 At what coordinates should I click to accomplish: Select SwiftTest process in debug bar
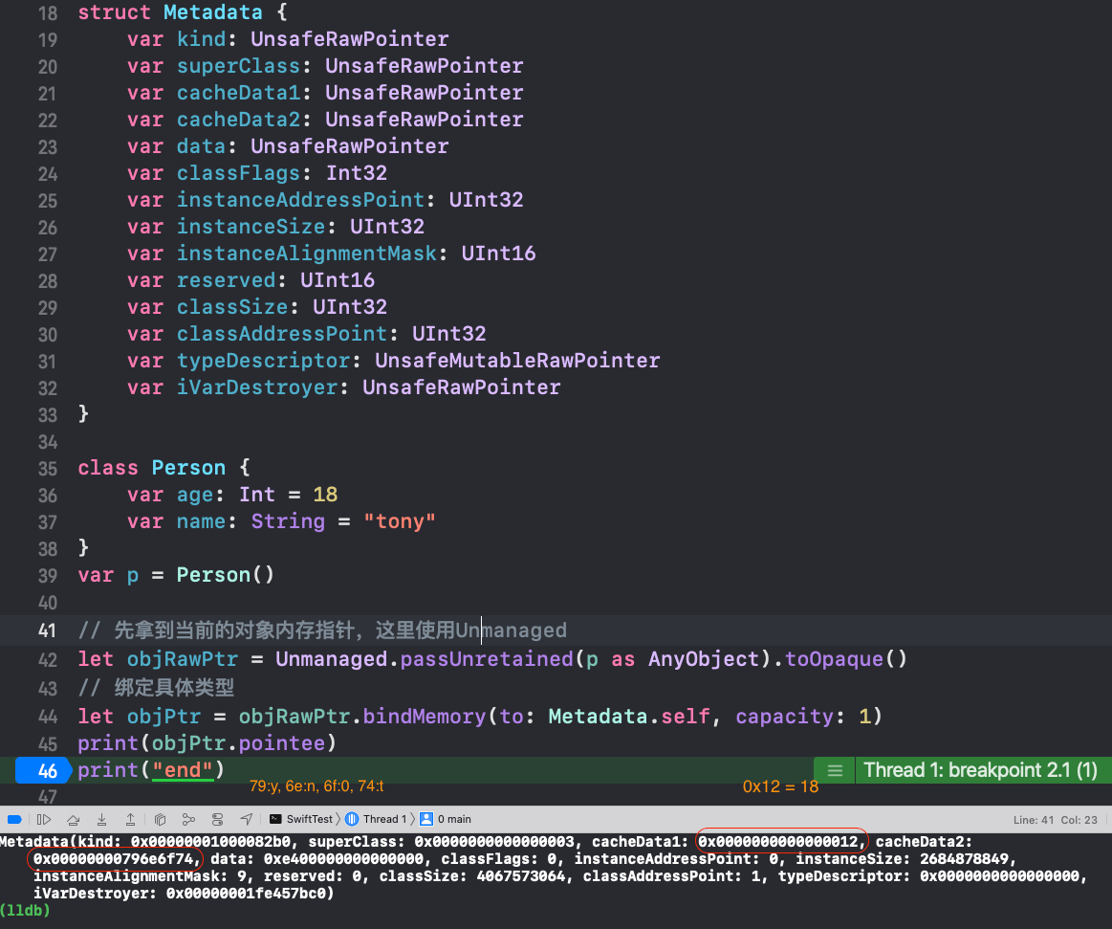pyautogui.click(x=301, y=819)
